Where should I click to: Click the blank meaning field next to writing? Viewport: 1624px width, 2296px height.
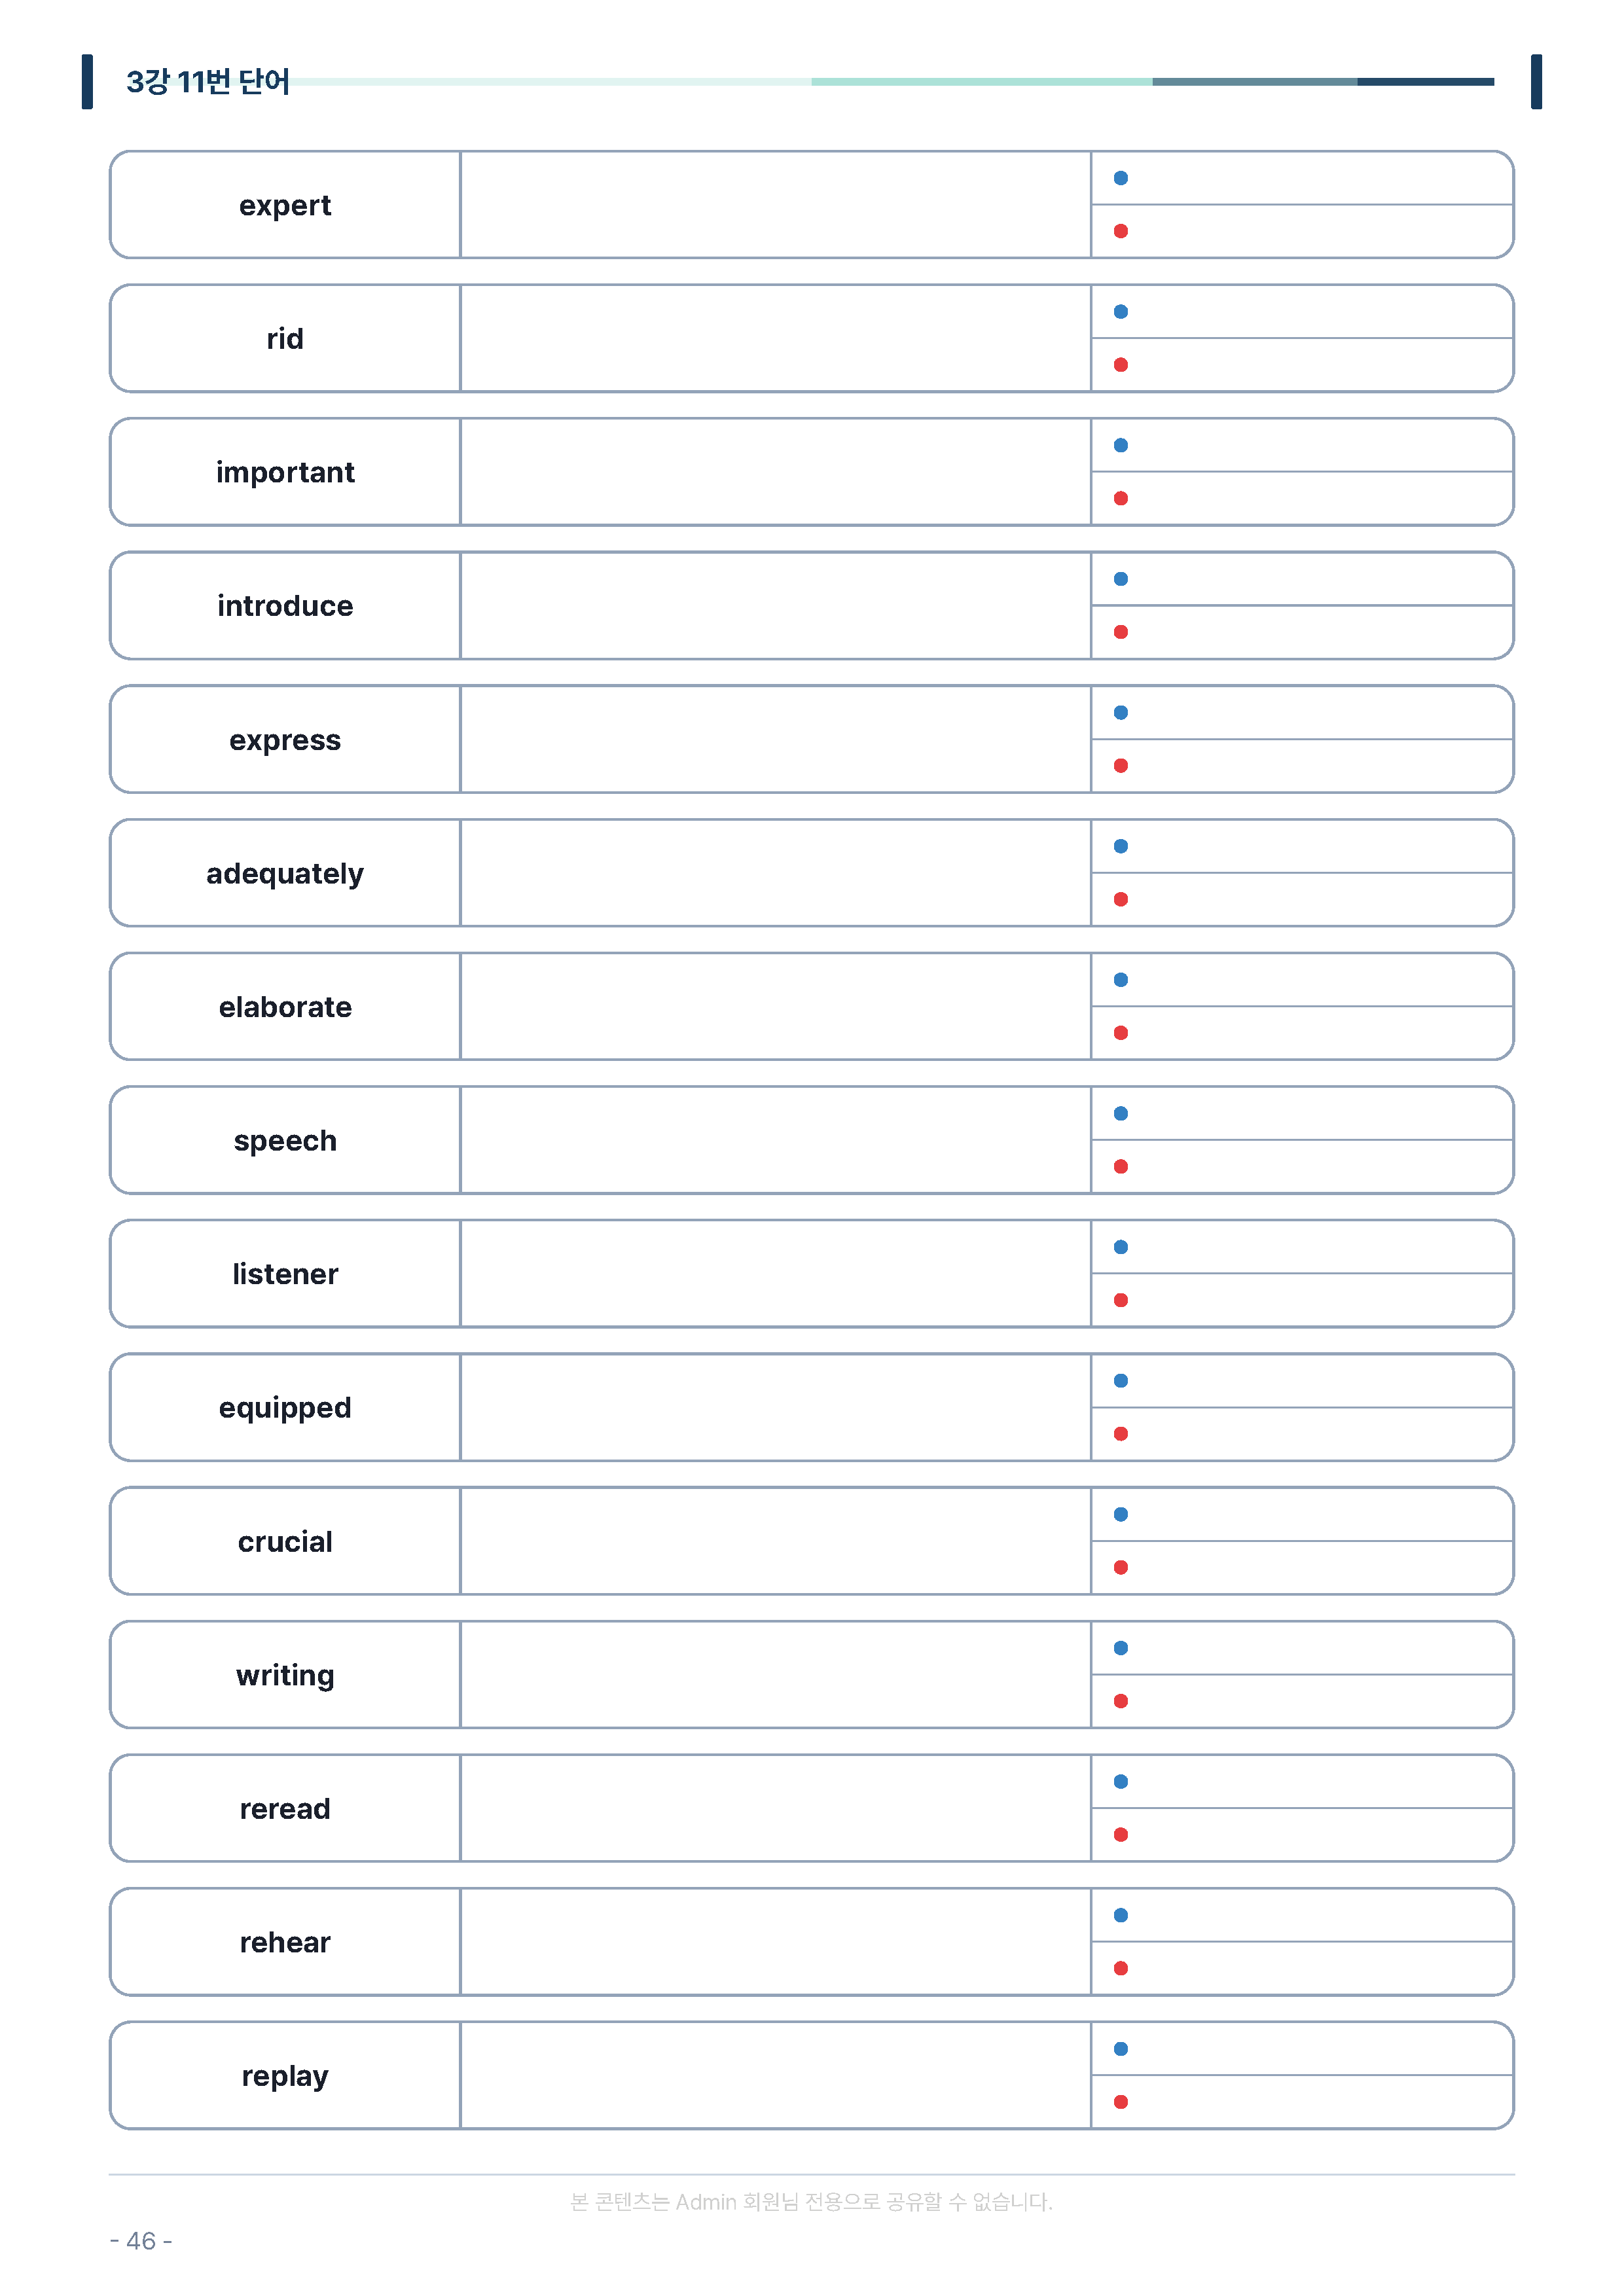[x=775, y=1675]
